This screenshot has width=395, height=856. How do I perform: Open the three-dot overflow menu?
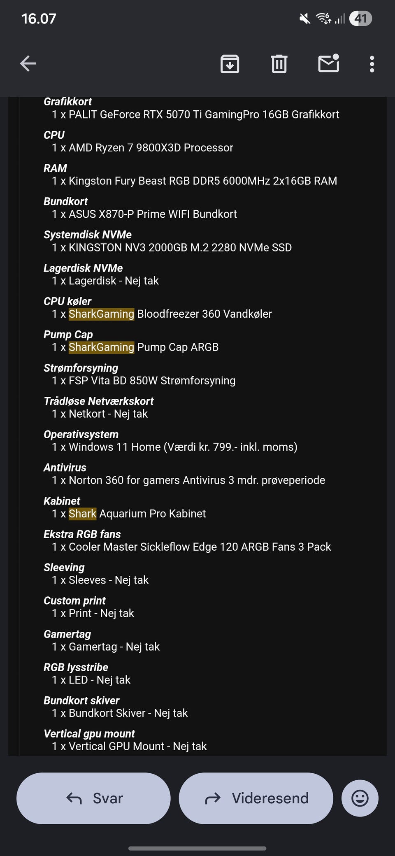pyautogui.click(x=372, y=64)
